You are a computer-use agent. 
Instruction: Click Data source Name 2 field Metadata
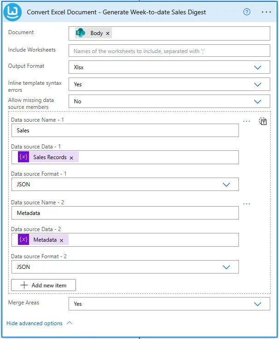tap(125, 213)
